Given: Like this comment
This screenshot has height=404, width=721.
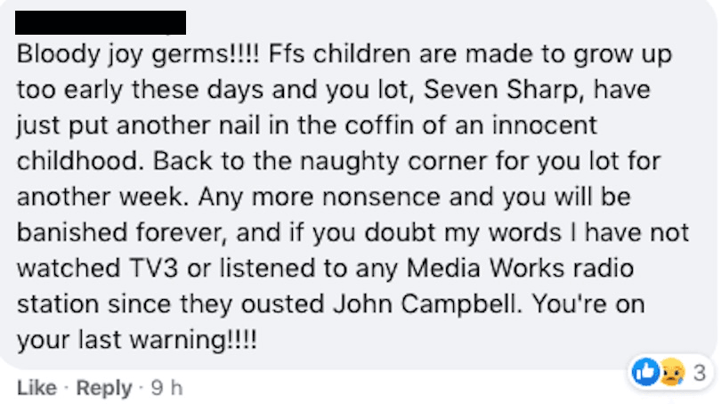Looking at the screenshot, I should click(36, 388).
